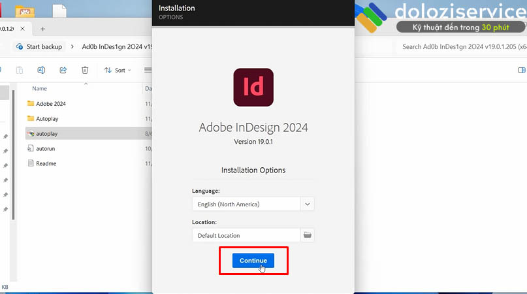The height and width of the screenshot is (294, 527).
Task: Click the Delete trash icon in toolbar
Action: click(x=85, y=70)
